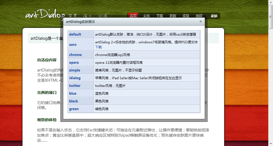273x146 pixels.
Task: Click the 'opera 11浏览器内置对话框风格' description cell
Action: coord(147,63)
